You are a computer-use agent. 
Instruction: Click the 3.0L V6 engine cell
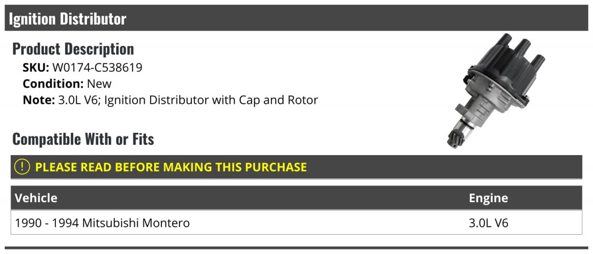488,223
